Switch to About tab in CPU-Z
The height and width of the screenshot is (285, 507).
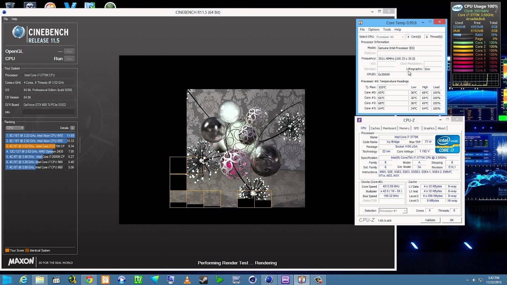click(442, 128)
